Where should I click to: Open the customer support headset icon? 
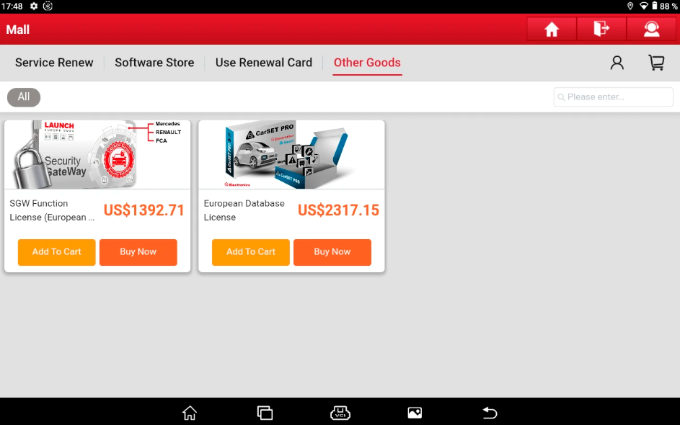651,30
